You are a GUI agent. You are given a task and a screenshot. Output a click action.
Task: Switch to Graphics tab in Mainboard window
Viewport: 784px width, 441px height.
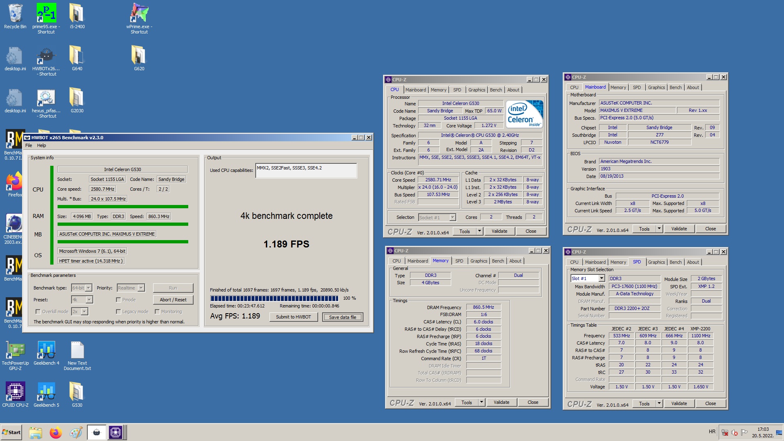pyautogui.click(x=656, y=87)
